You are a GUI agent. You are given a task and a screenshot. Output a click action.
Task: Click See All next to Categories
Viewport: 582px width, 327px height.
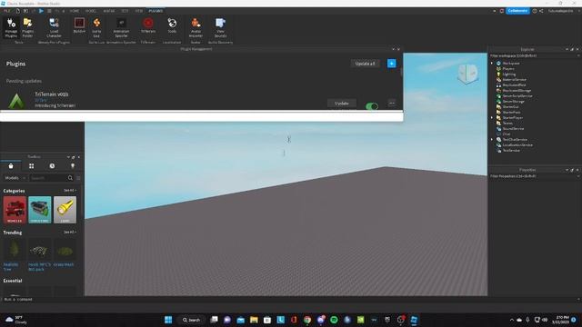70,191
